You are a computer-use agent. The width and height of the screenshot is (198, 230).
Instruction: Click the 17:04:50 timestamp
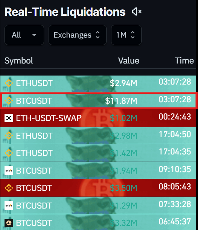175,134
